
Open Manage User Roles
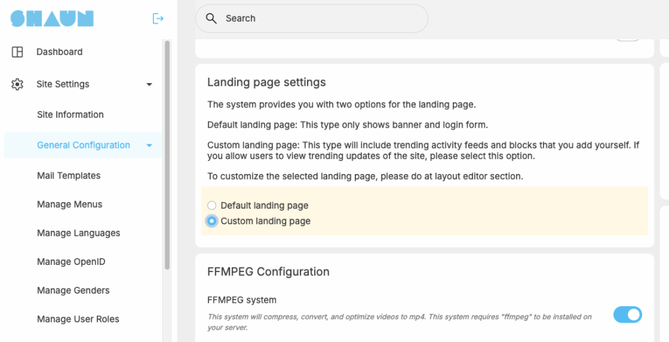pos(78,319)
